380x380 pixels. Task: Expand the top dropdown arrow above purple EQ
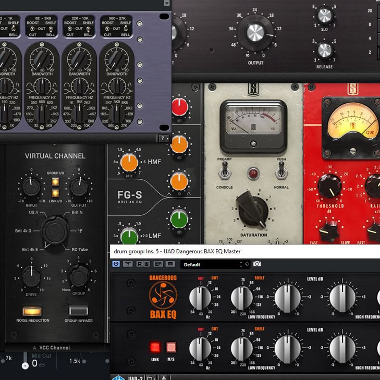[167, 3]
